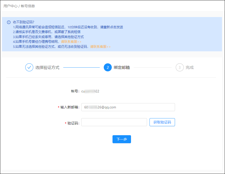
Task: Open 用户中心 in the breadcrumb
Action: pos(10,6)
